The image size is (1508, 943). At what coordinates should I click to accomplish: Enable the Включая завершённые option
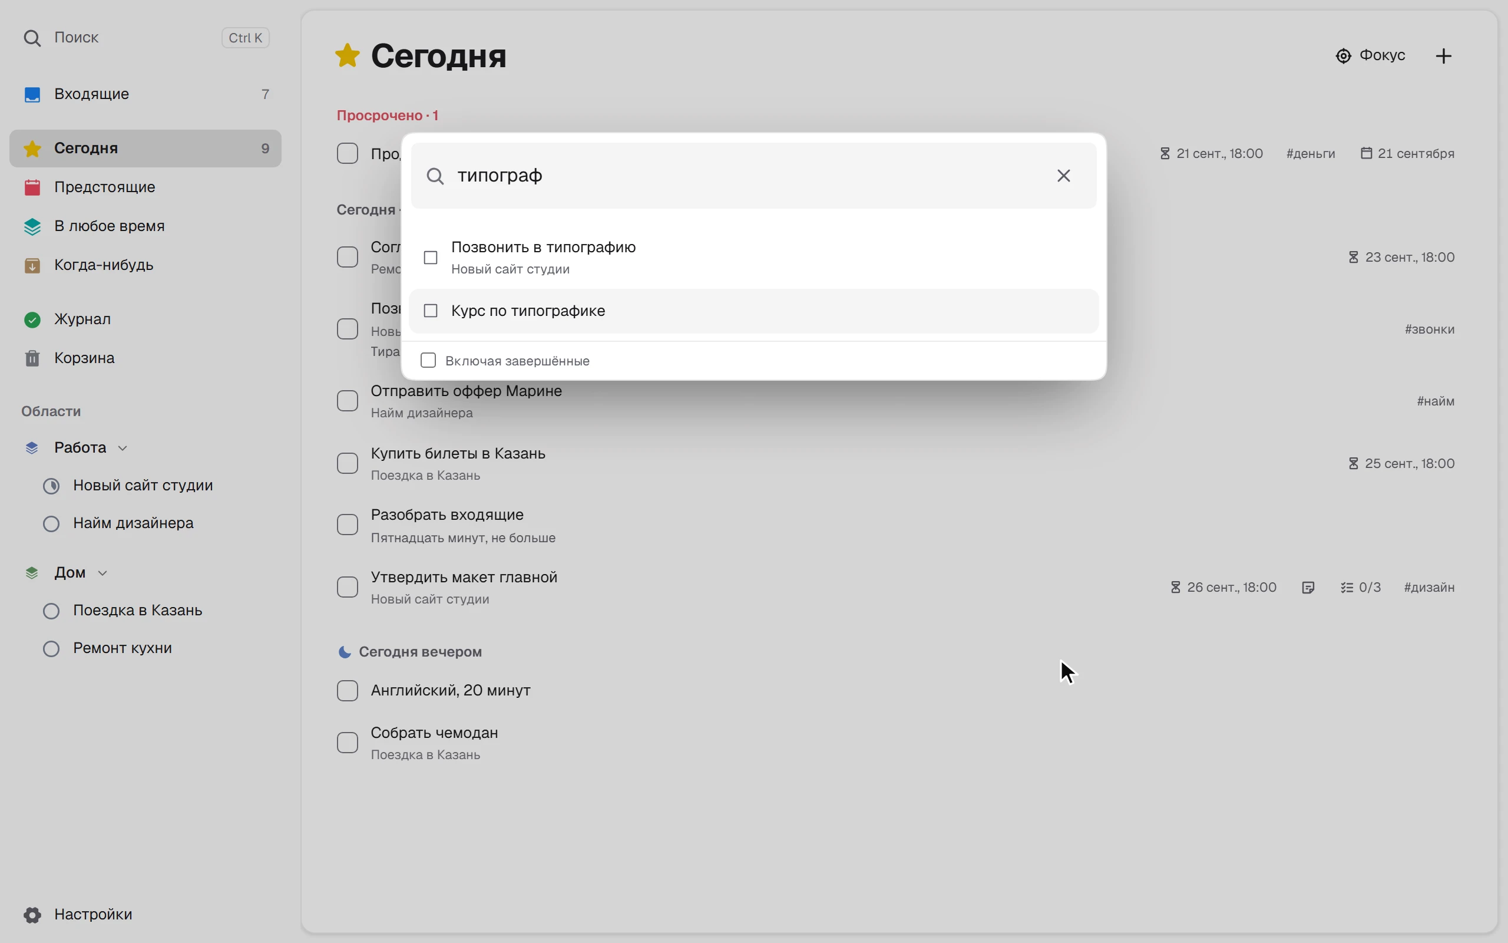428,361
